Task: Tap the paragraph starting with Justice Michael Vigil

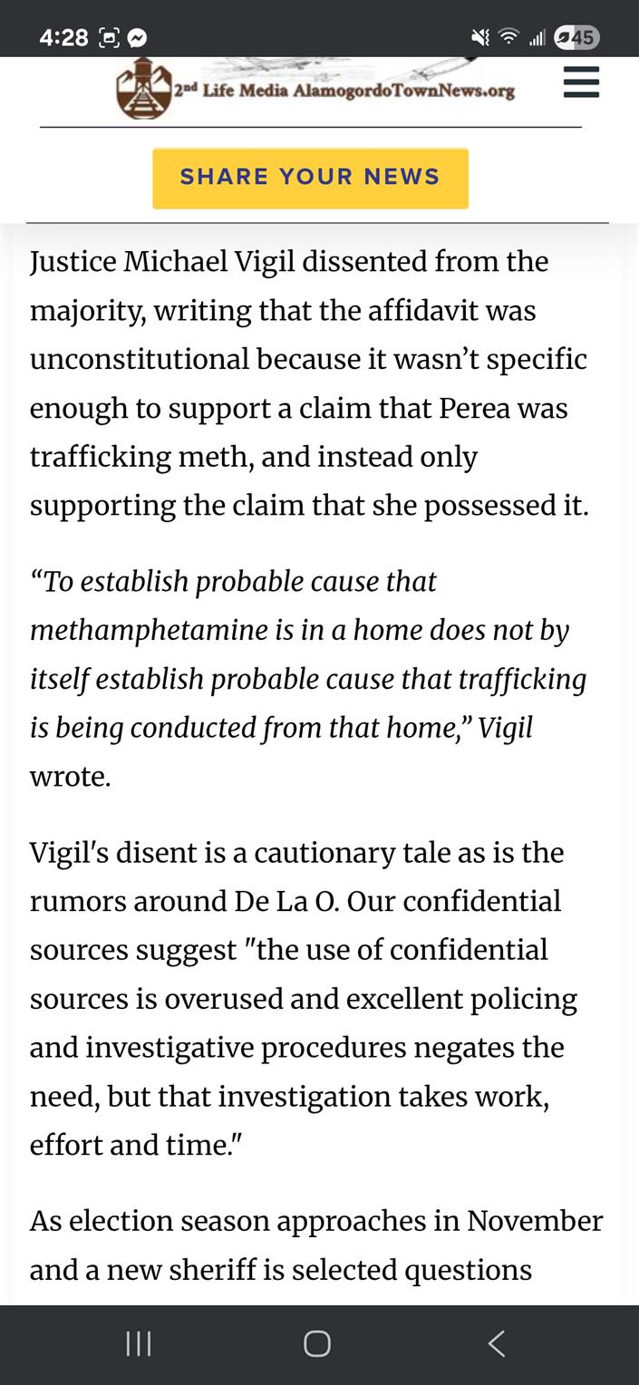Action: point(308,383)
